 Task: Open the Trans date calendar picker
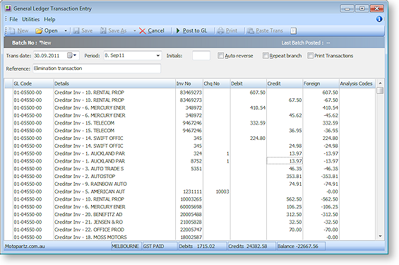(x=72, y=56)
